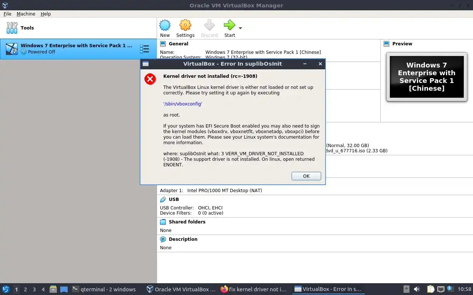Click the update notifier tray icon
The image size is (473, 295).
(450, 289)
